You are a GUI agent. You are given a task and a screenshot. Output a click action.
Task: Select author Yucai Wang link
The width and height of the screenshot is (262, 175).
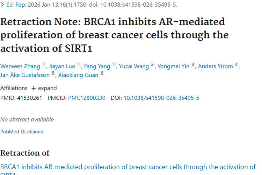(134, 66)
